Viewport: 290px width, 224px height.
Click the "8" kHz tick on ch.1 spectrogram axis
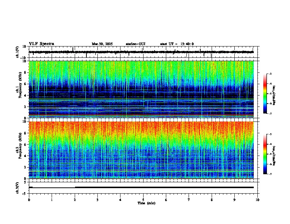coord(26,72)
